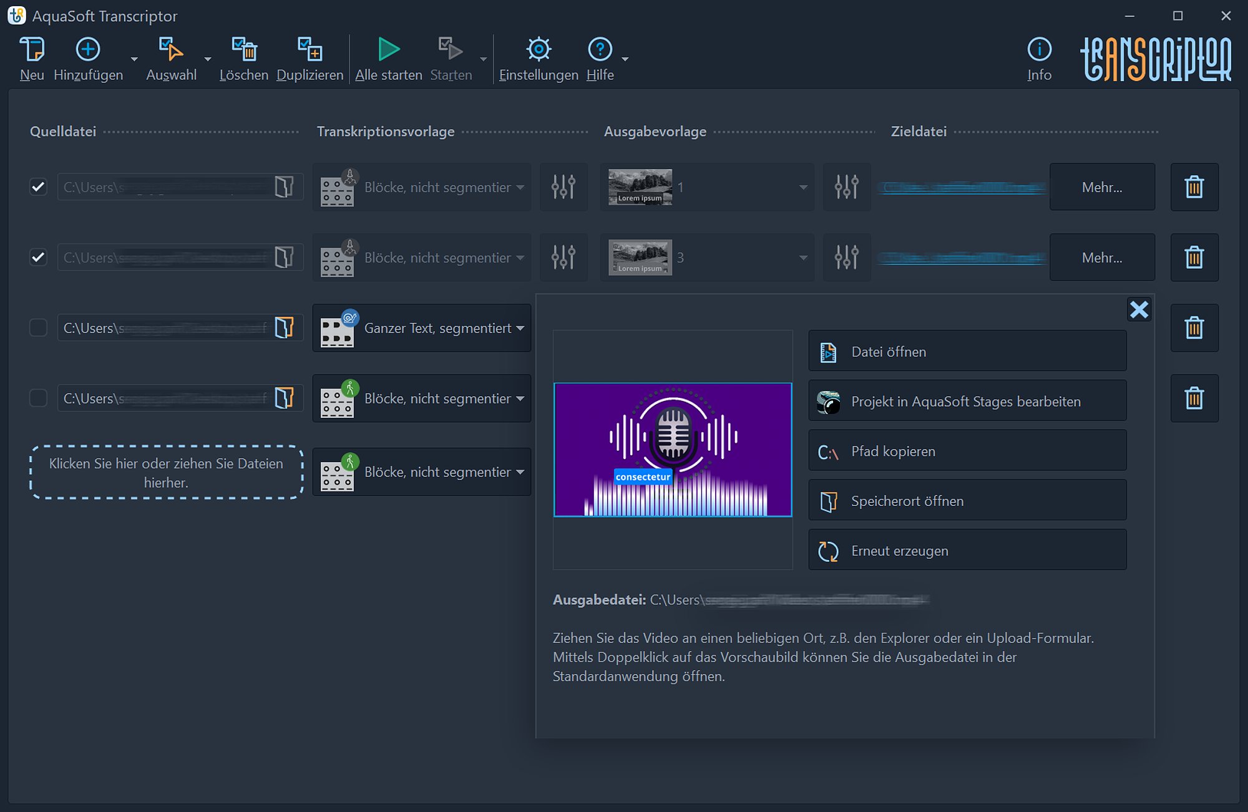1248x812 pixels.
Task: Click Löschen in the toolbar
Action: click(x=244, y=59)
